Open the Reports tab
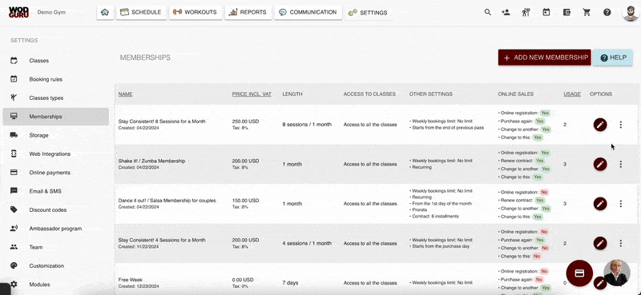The width and height of the screenshot is (641, 295). pyautogui.click(x=248, y=12)
